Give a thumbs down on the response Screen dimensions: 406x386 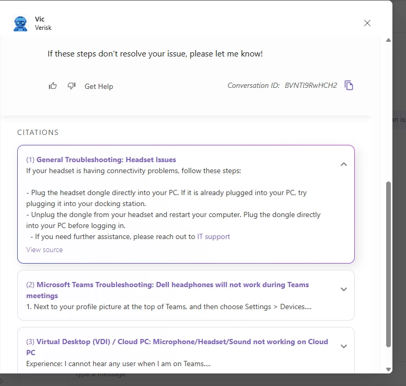(x=72, y=86)
